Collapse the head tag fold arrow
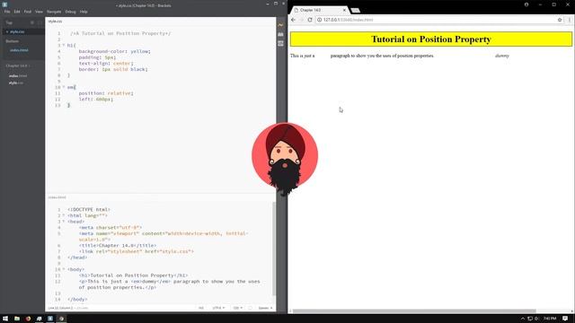 click(64, 222)
